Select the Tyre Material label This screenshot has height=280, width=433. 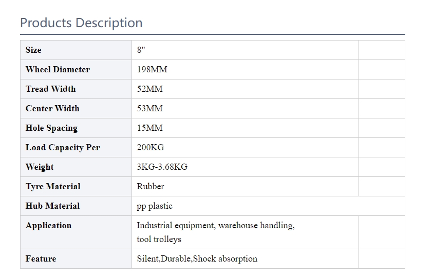pyautogui.click(x=53, y=187)
